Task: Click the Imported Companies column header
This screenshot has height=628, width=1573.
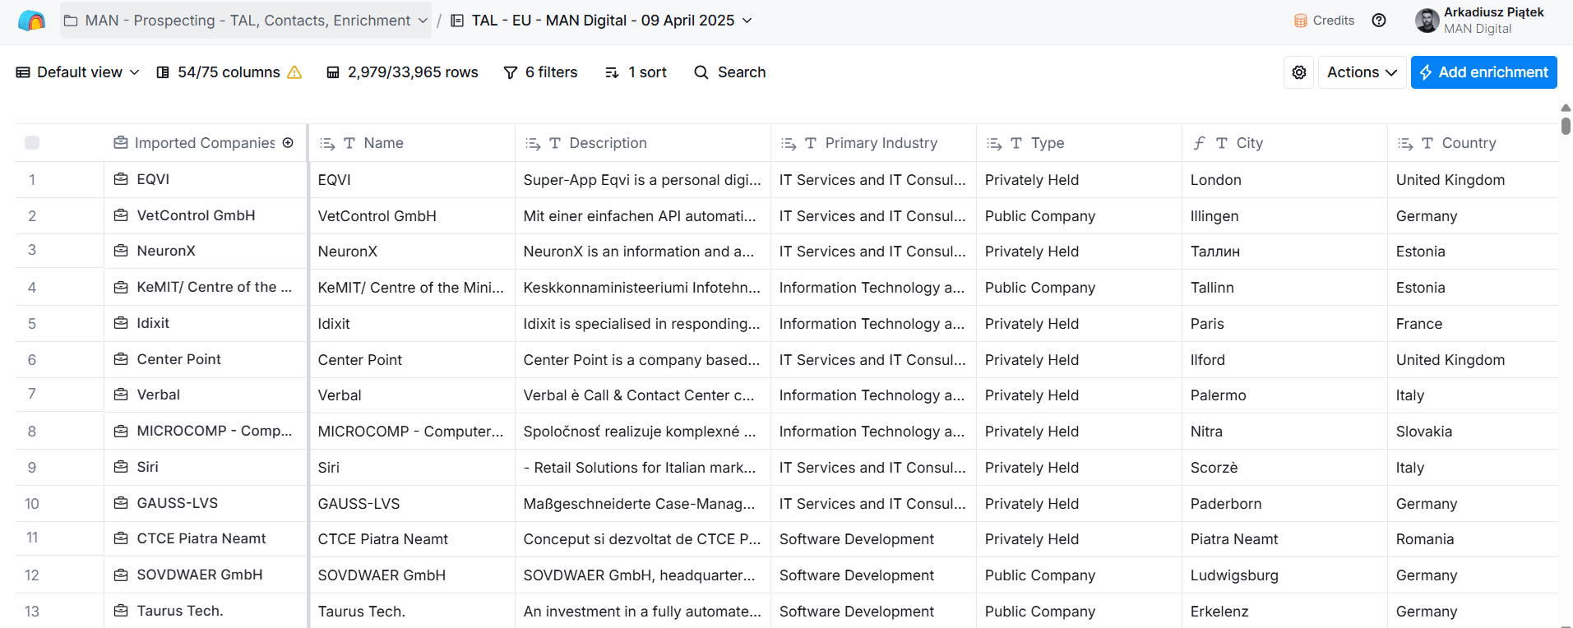Action: click(206, 143)
